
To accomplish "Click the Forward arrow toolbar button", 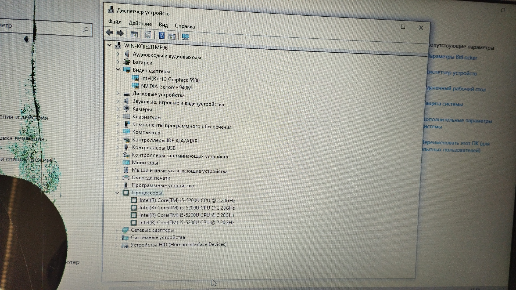I will pyautogui.click(x=120, y=33).
